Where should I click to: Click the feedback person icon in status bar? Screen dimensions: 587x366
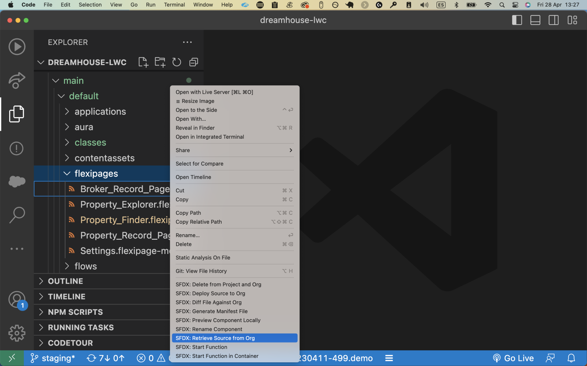coord(550,358)
